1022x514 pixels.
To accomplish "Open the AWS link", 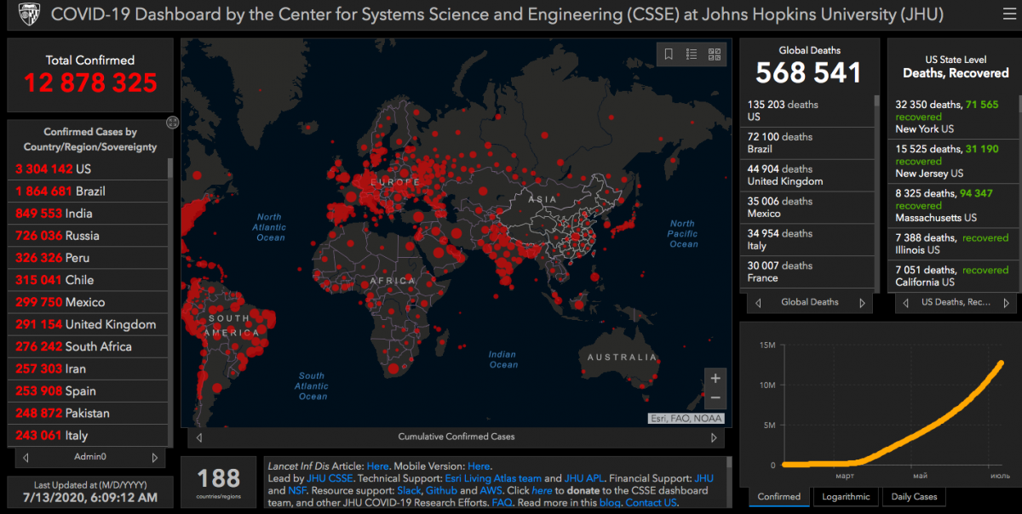I will pos(491,491).
